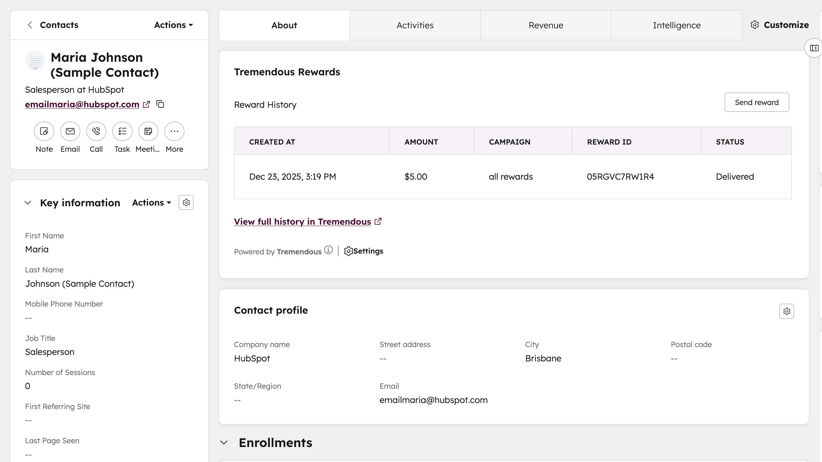Create a task with the Task icon

122,131
